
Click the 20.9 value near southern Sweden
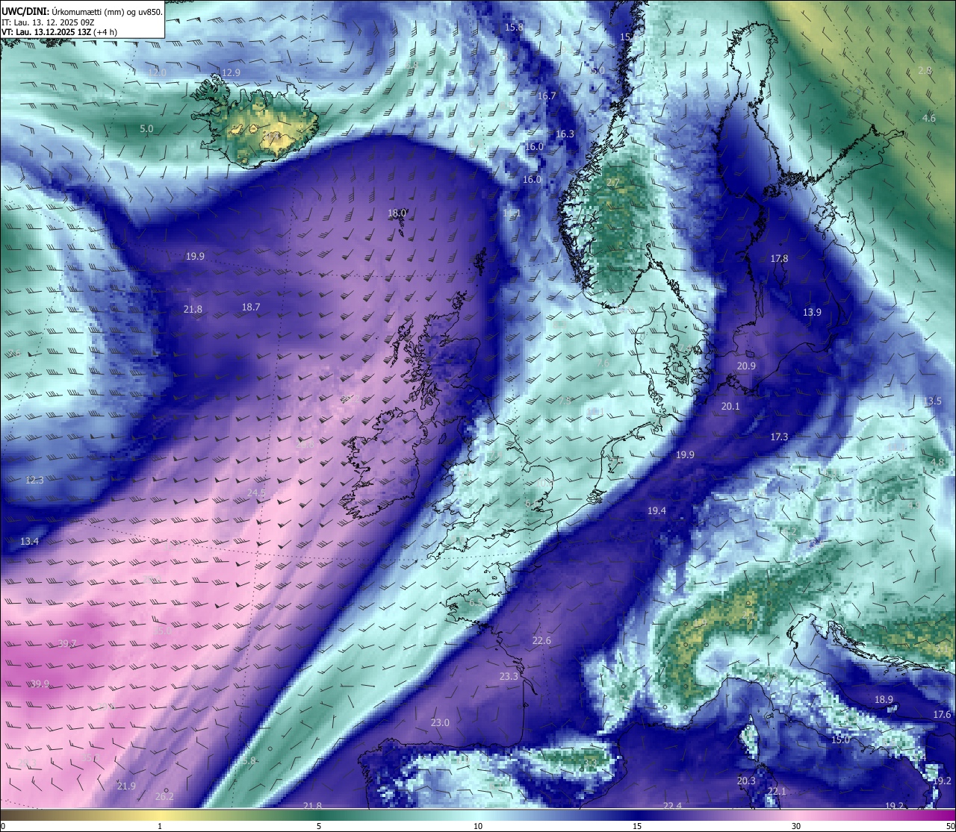[746, 366]
